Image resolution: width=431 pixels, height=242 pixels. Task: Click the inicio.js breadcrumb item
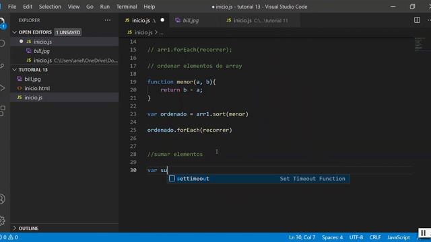click(x=143, y=33)
